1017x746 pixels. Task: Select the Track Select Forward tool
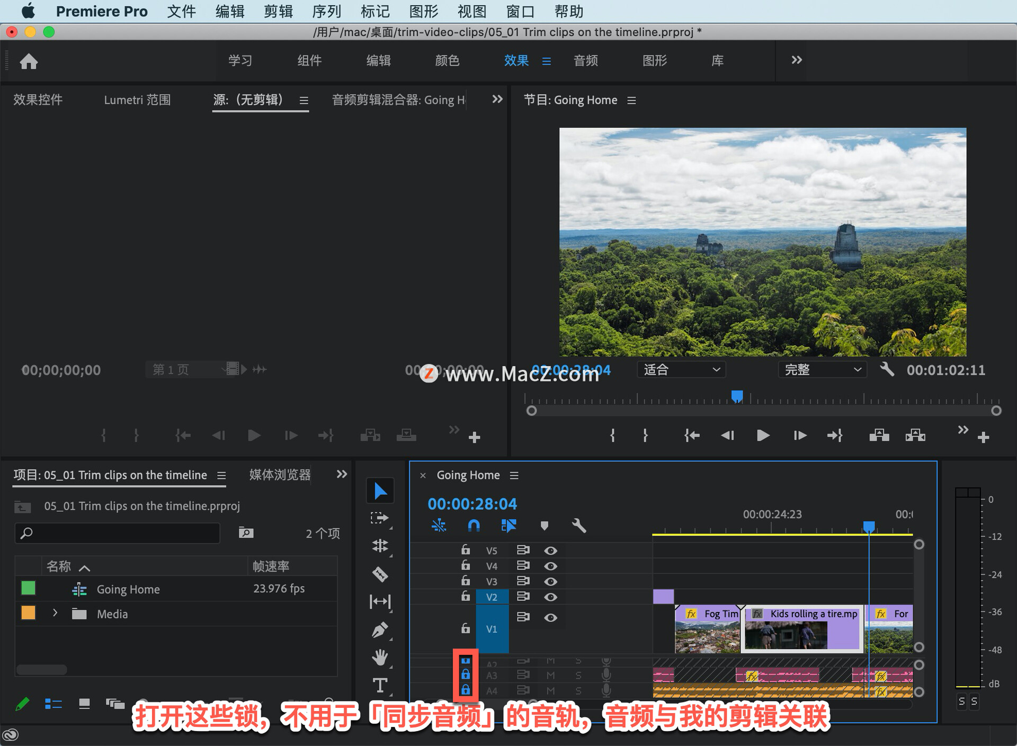tap(380, 518)
